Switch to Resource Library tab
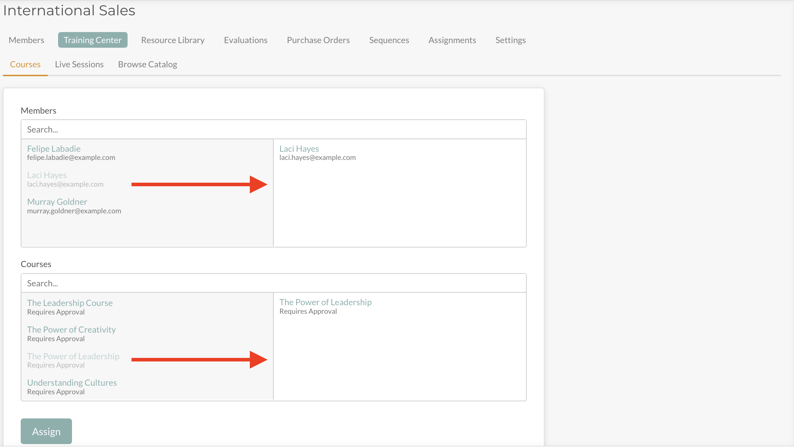The height and width of the screenshot is (448, 794). [173, 40]
